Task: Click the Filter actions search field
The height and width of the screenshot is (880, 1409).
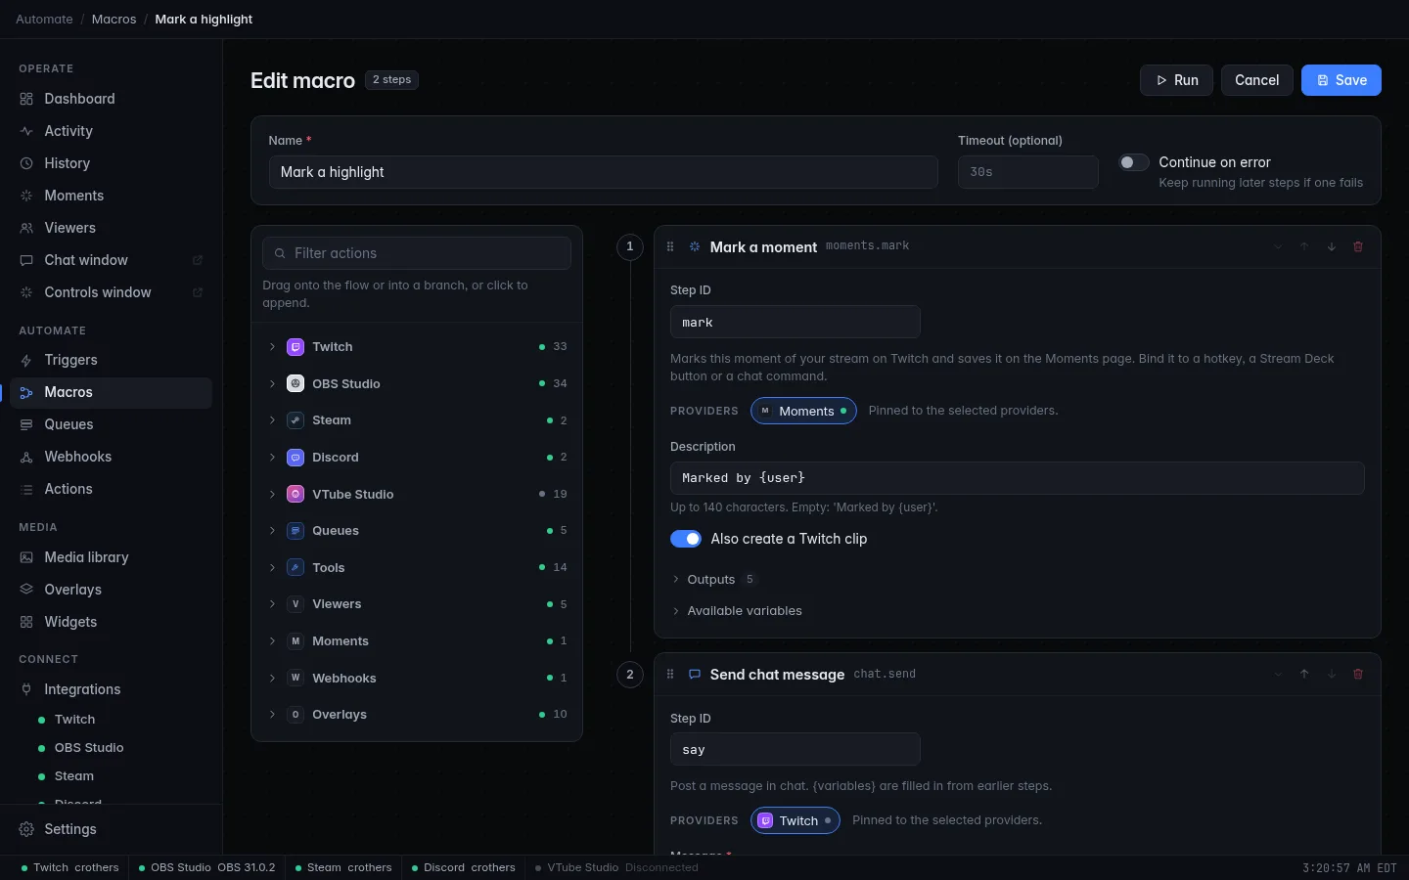Action: point(417,253)
